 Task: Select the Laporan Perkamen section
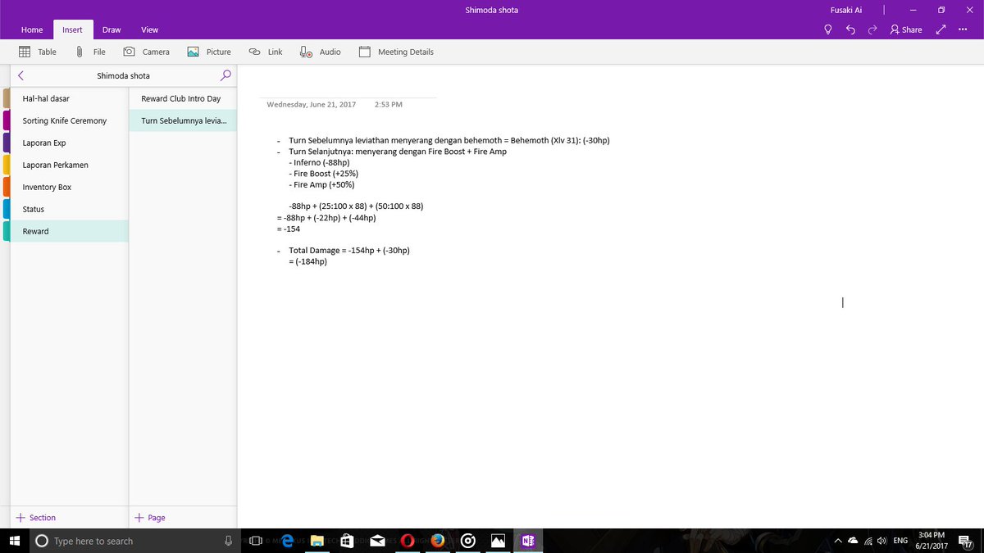tap(70, 165)
